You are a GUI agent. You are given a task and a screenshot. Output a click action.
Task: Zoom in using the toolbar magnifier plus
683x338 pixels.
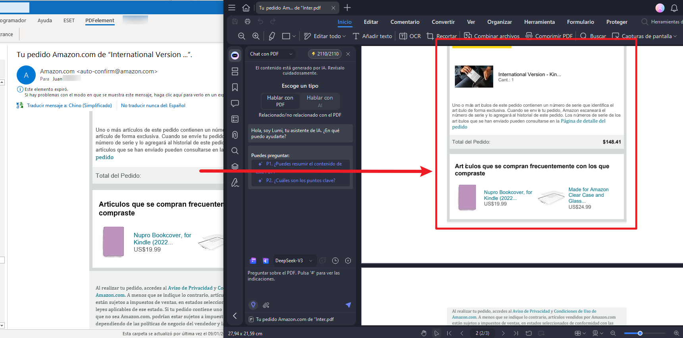pos(256,36)
